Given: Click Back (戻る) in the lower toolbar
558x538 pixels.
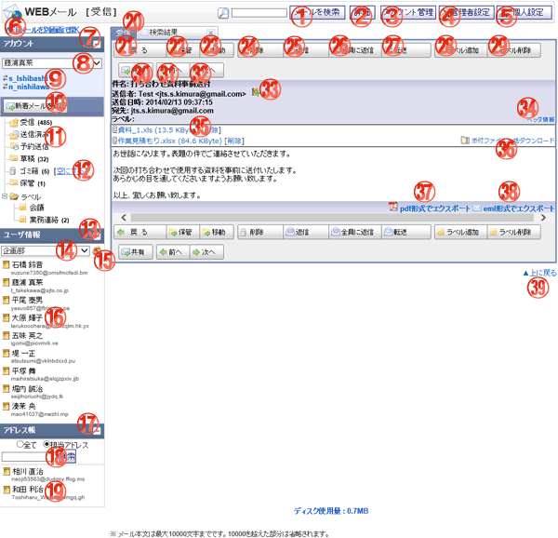Looking at the screenshot, I should pyautogui.click(x=139, y=232).
